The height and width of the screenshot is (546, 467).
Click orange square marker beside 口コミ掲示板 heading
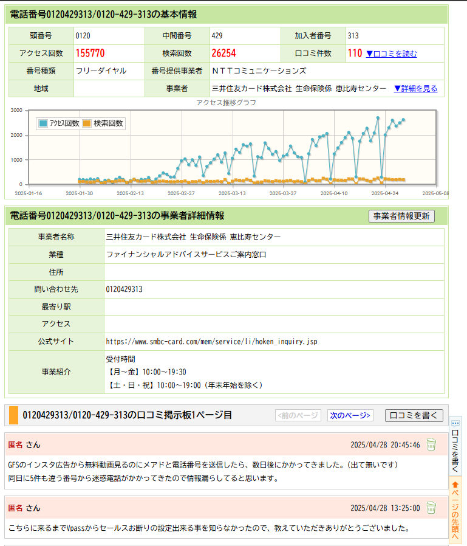[13, 415]
